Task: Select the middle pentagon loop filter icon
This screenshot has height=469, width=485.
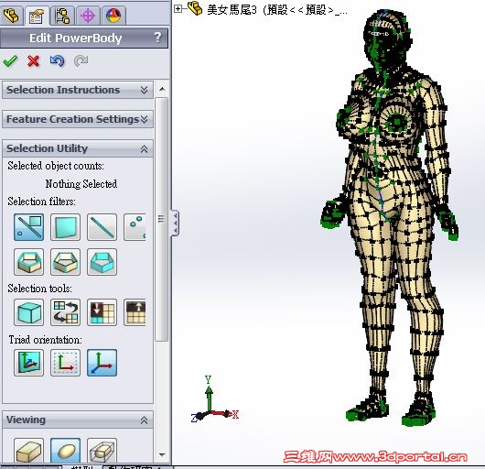Action: [65, 262]
